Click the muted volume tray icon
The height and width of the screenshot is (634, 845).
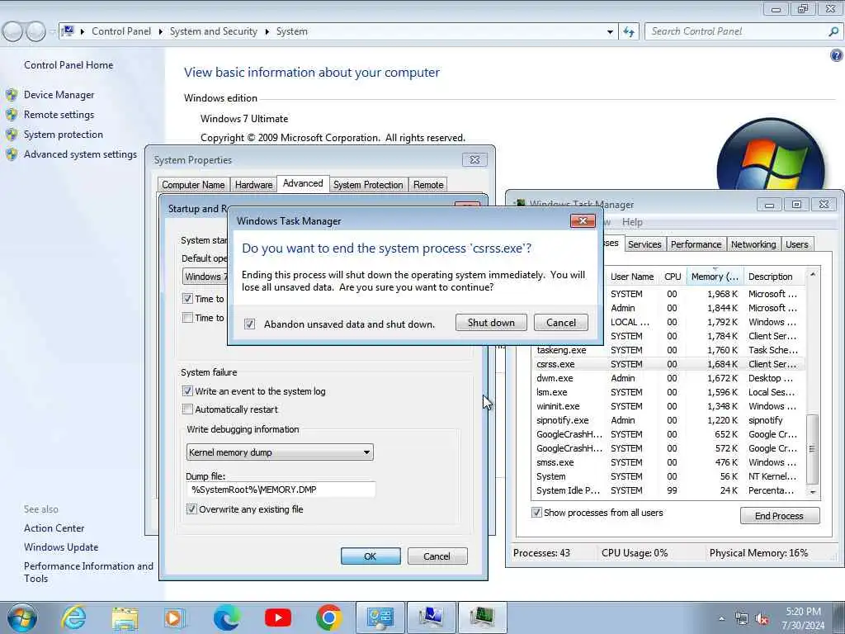pos(762,619)
